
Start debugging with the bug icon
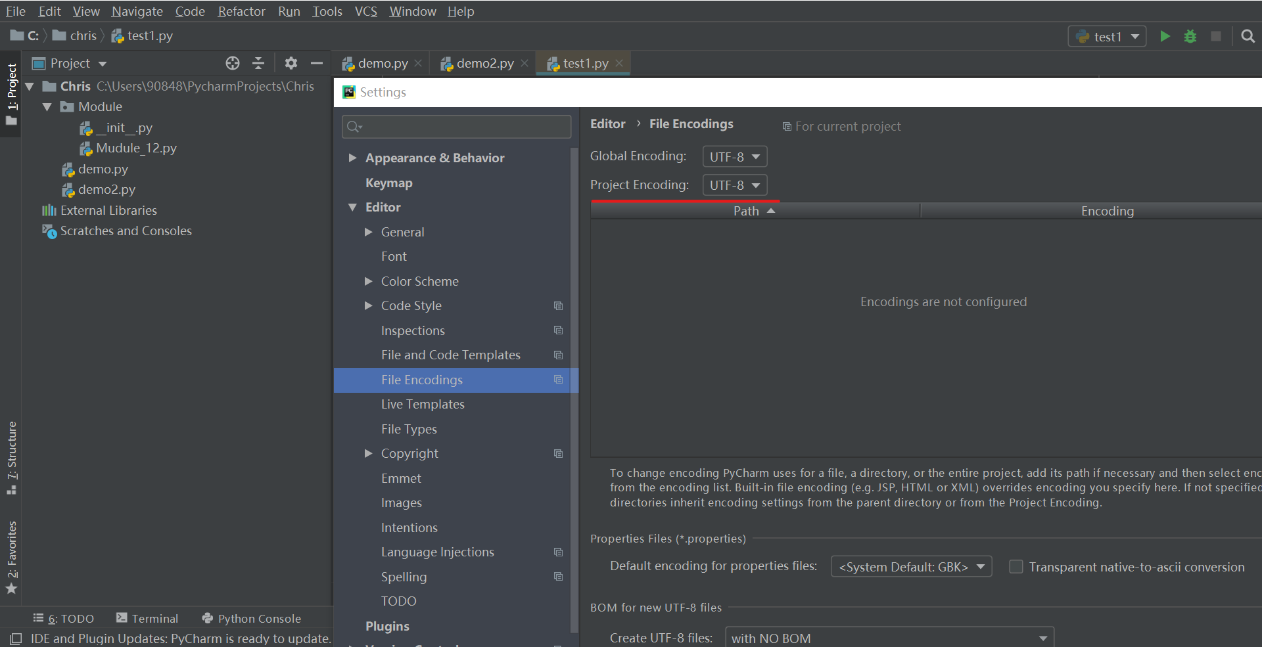[1190, 36]
